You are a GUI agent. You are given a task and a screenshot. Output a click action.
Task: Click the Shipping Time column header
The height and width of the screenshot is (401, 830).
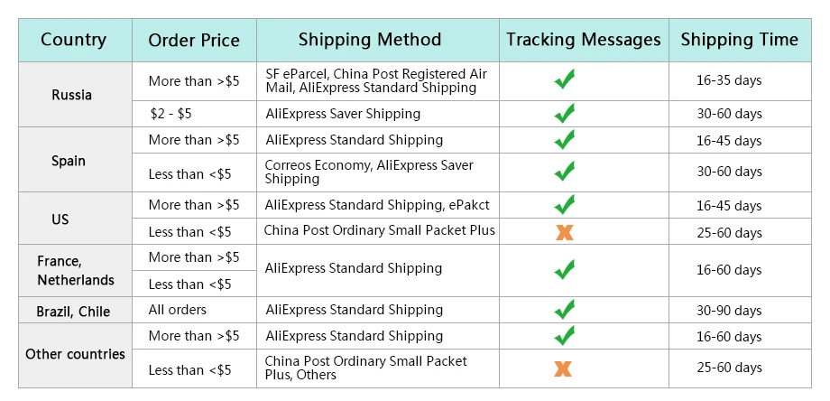(740, 41)
